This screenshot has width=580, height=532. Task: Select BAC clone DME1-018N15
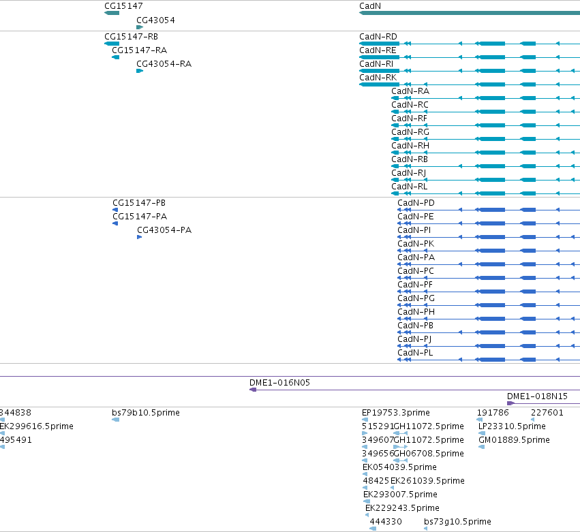coord(537,396)
